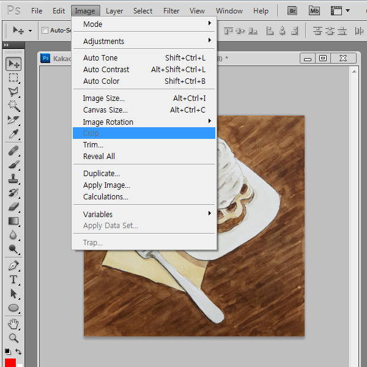This screenshot has width=367, height=367.
Task: Select the Pen tool
Action: [13, 265]
